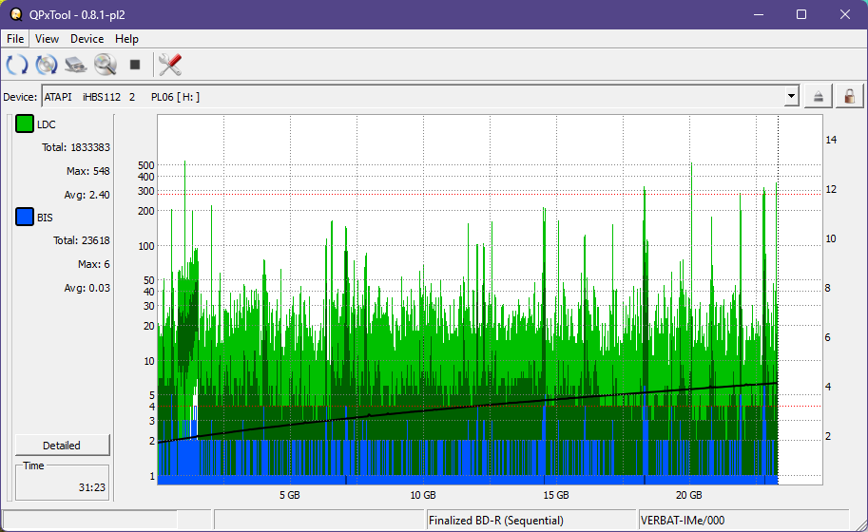Open the Help menu
Viewport: 868px width, 532px height.
click(x=126, y=39)
